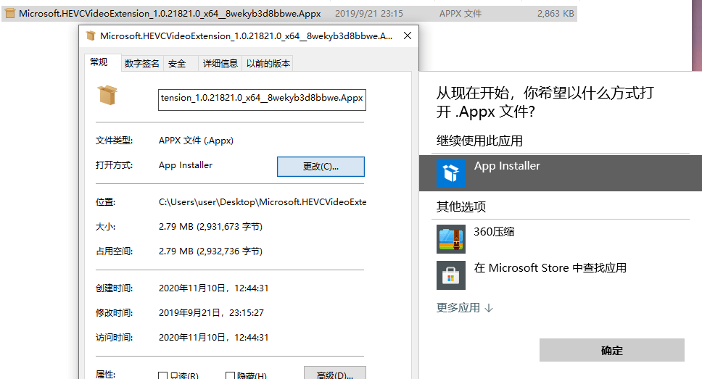Click the package icon beside the file name field
702x379 pixels.
coord(107,95)
